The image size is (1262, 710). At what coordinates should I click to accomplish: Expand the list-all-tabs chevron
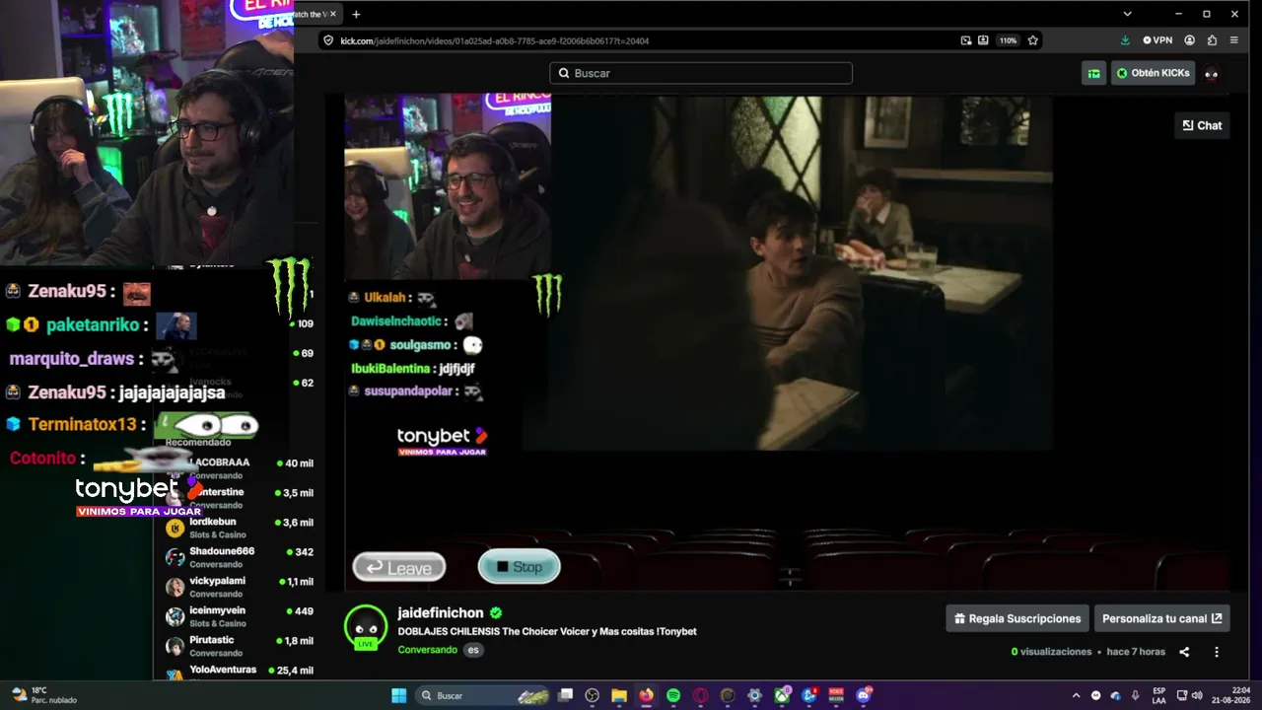coord(1127,14)
